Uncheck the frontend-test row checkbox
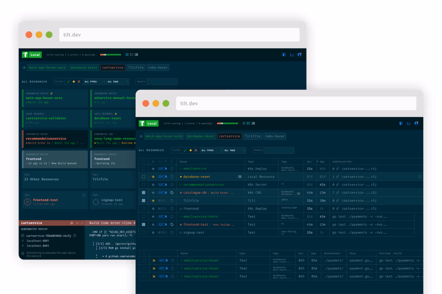 [143, 225]
